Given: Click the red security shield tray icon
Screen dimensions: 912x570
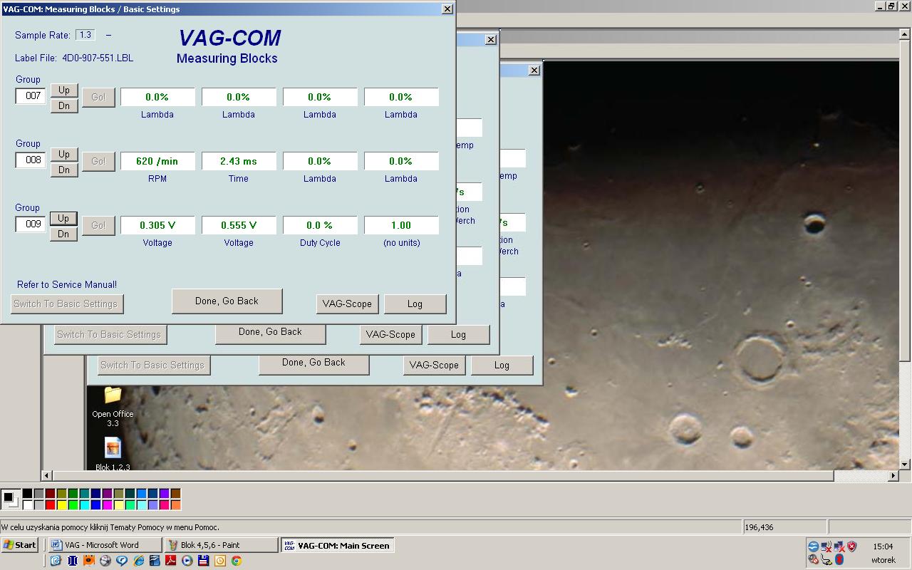Looking at the screenshot, I should (851, 546).
